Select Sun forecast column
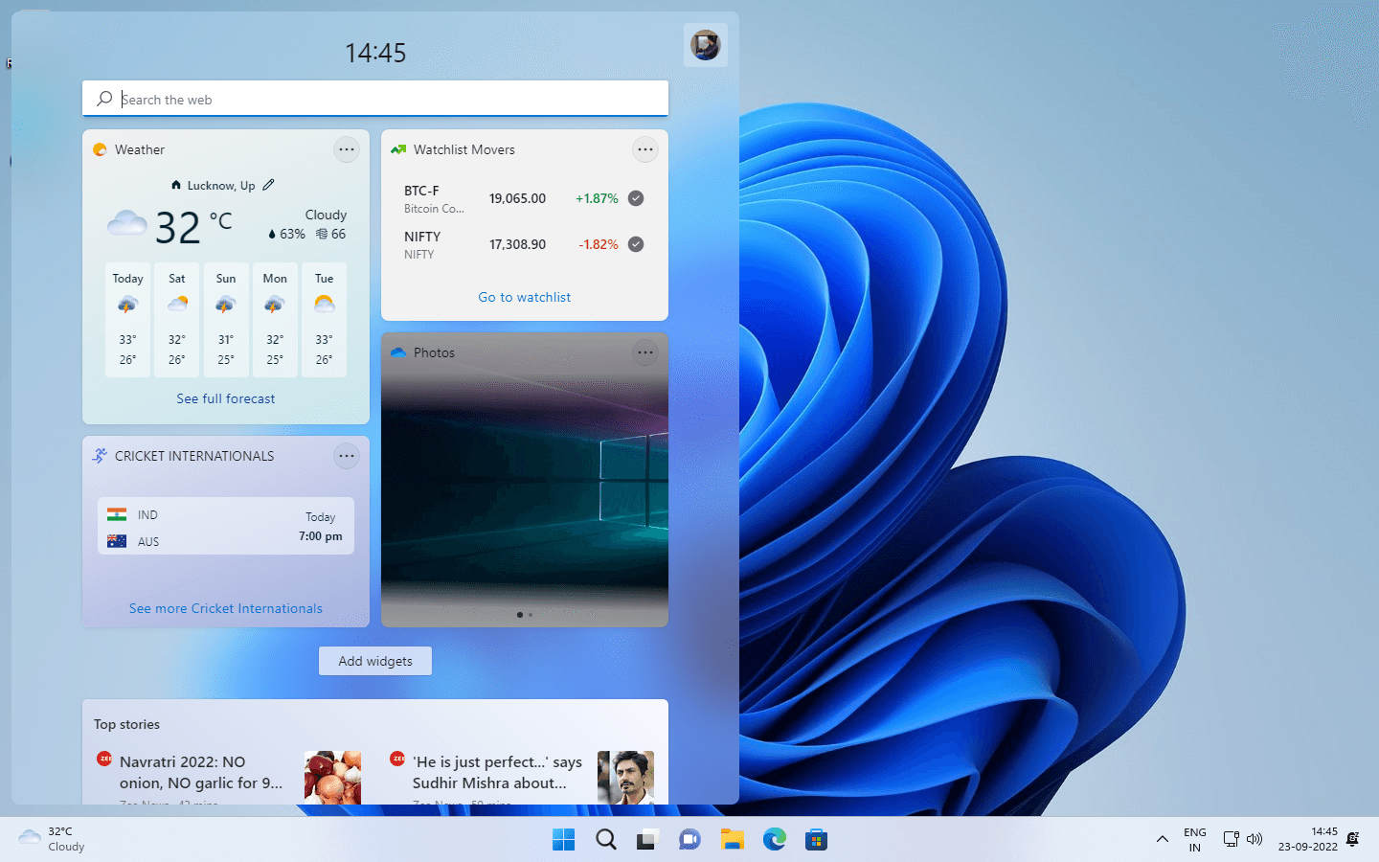Screen dimensions: 1379x862 (x=226, y=320)
